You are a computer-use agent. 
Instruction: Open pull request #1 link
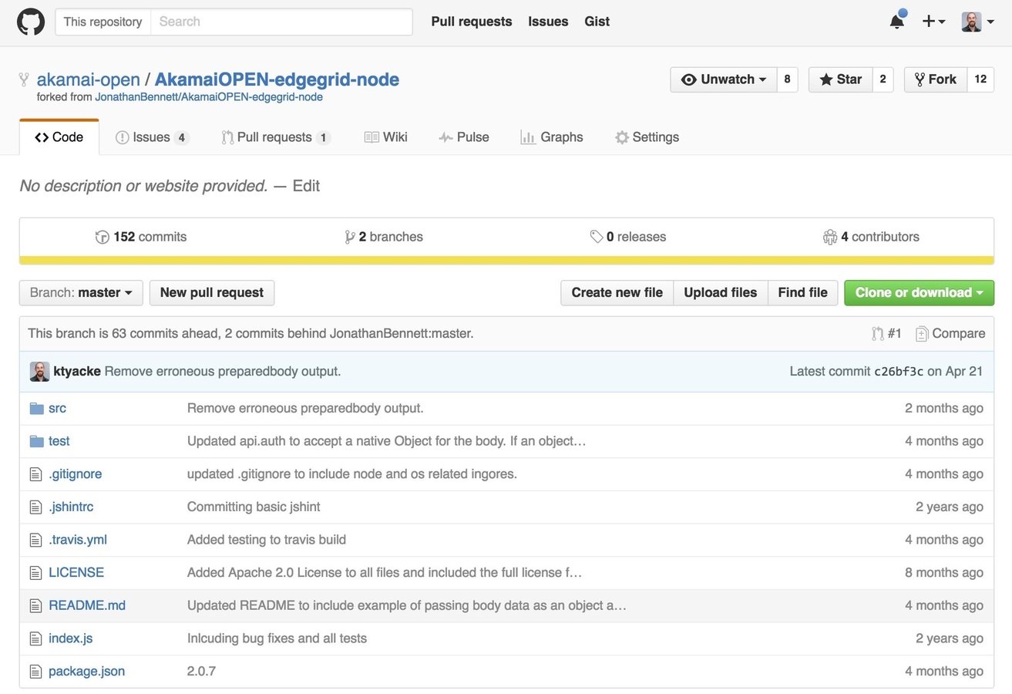[x=886, y=333]
